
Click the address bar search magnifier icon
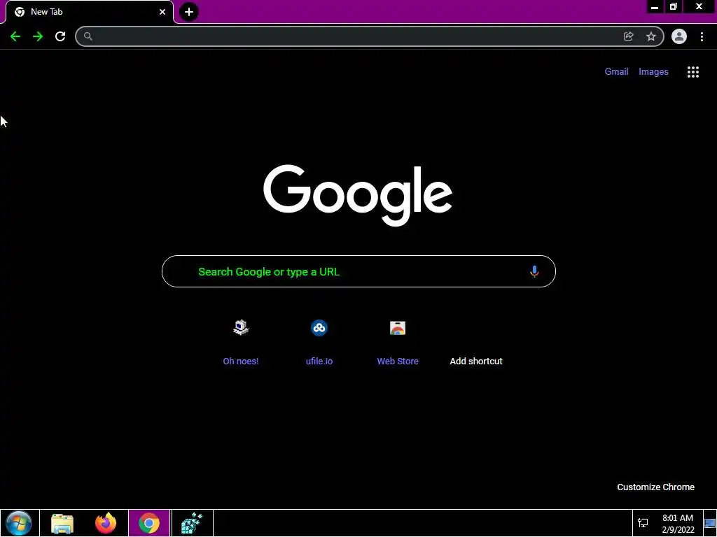coord(88,36)
